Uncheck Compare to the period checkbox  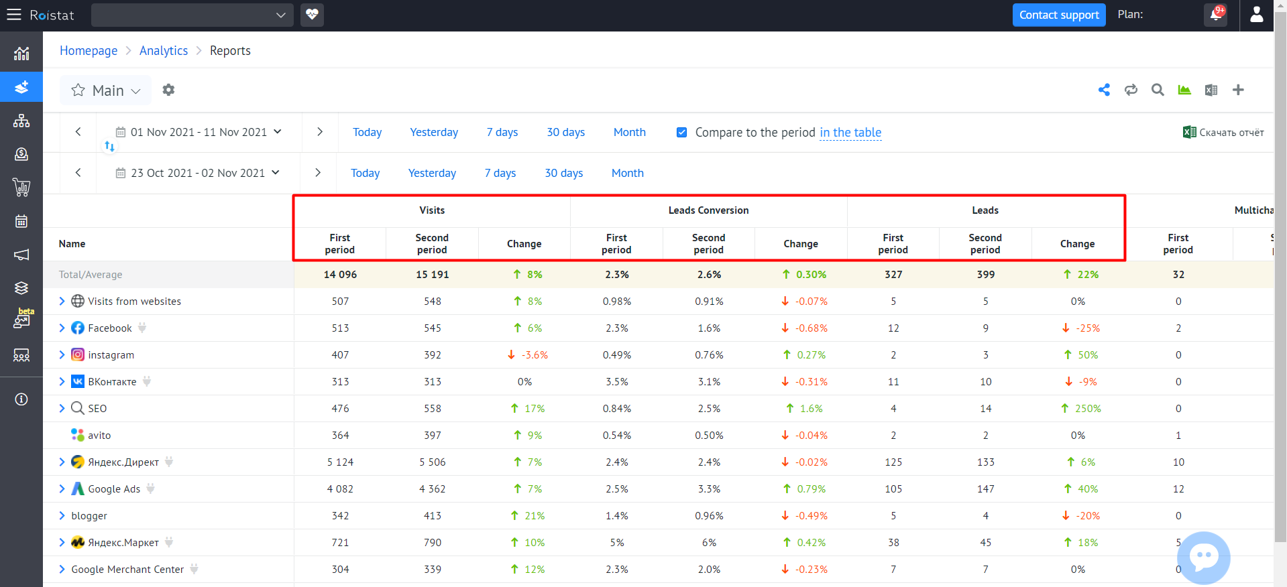tap(681, 132)
